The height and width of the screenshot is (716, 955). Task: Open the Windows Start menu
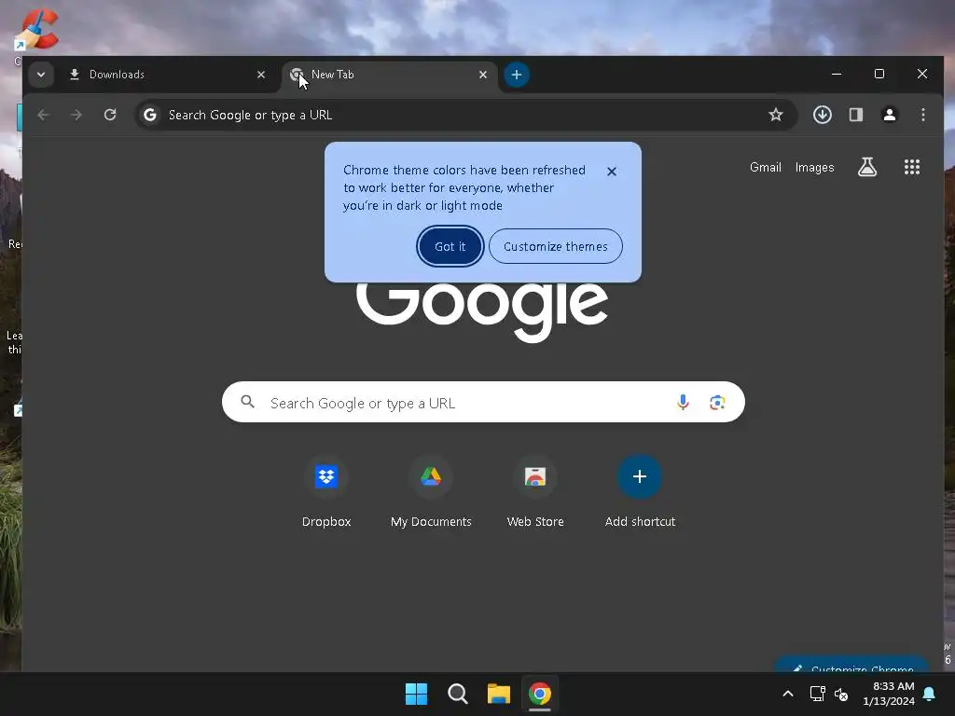pyautogui.click(x=417, y=694)
